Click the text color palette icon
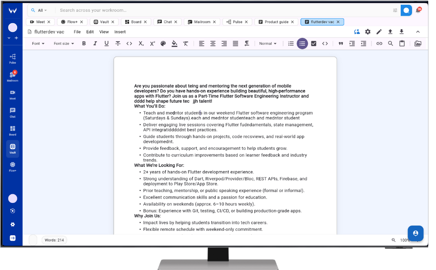Screen dimensions: 436x270 [163, 44]
